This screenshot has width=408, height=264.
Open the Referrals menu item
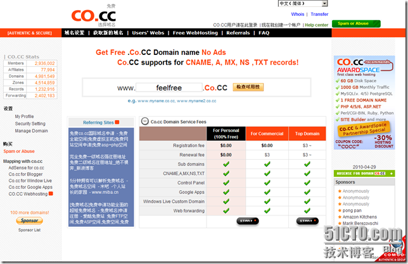238,33
